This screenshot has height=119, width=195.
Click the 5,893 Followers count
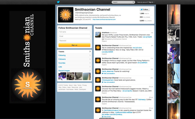146,21
